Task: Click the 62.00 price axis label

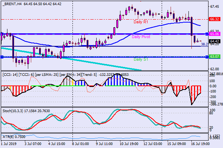Action: click(x=214, y=69)
